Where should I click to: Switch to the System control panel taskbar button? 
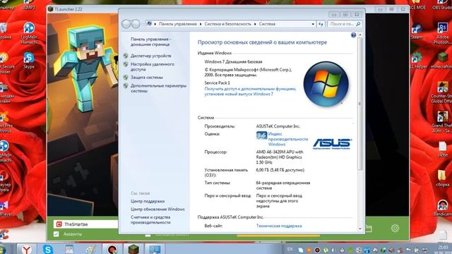pos(155,249)
